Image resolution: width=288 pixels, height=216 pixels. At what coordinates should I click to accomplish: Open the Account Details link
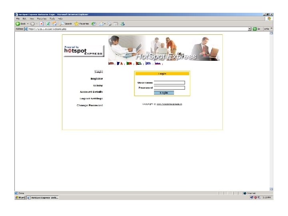91,92
